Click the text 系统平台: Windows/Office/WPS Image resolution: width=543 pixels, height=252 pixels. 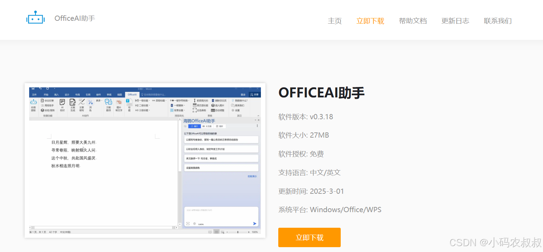(330, 210)
